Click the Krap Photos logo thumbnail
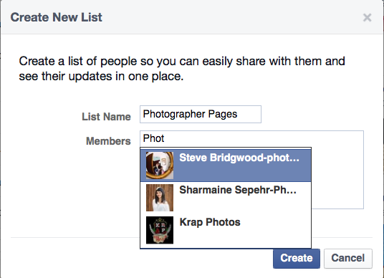Screen dimensions: 384x278 (x=160, y=230)
